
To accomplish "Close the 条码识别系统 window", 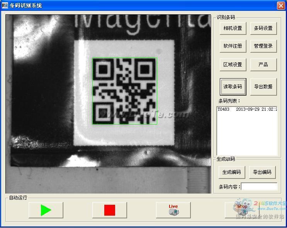I will (281, 5).
